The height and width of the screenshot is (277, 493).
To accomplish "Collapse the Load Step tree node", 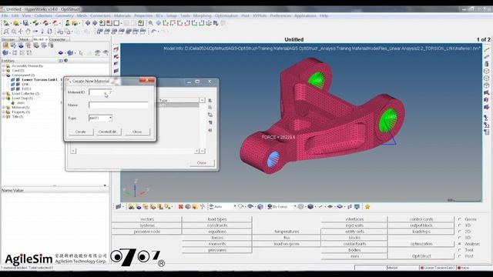I will (3, 98).
